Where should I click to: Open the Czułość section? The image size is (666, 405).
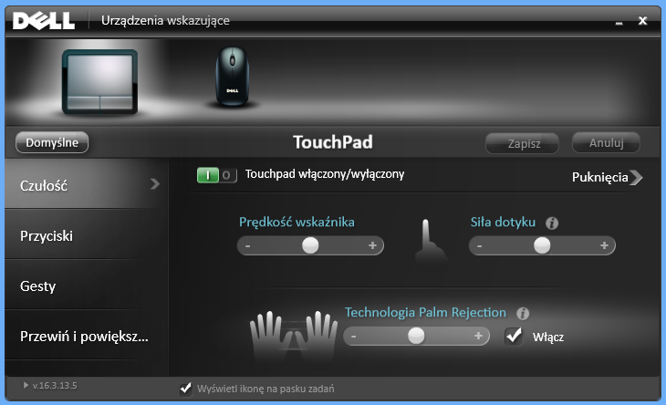point(87,184)
